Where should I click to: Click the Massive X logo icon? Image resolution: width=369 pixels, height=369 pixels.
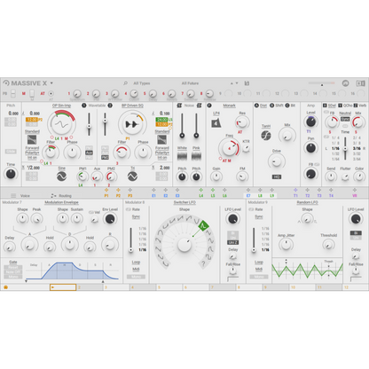click(x=6, y=83)
